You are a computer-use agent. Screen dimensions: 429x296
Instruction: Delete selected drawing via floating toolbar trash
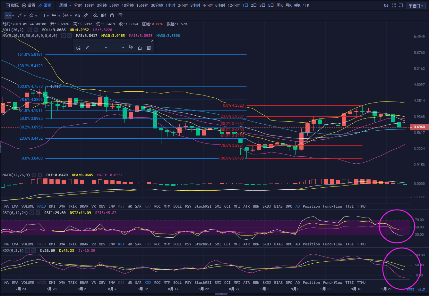click(149, 48)
